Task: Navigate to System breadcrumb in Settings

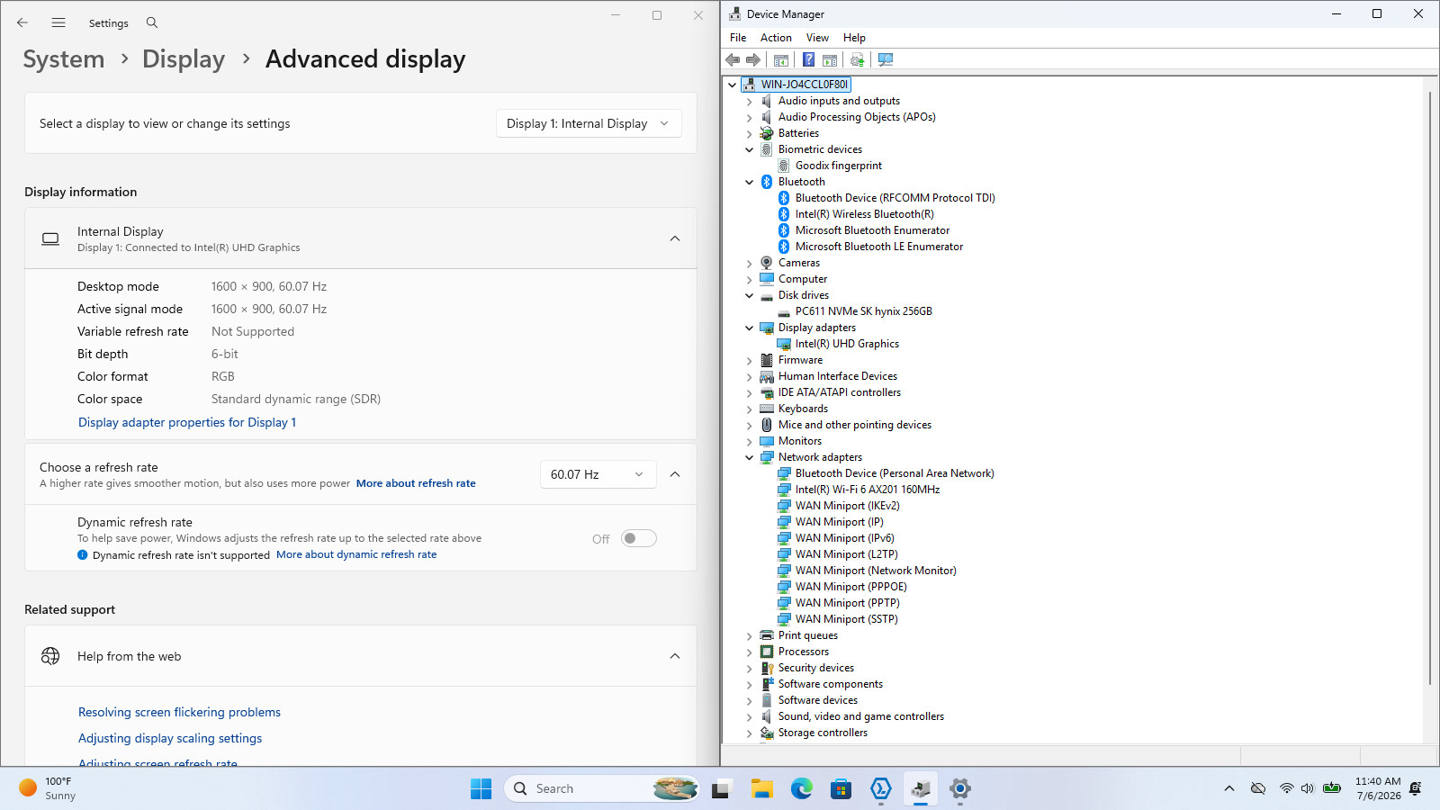Action: click(x=64, y=59)
